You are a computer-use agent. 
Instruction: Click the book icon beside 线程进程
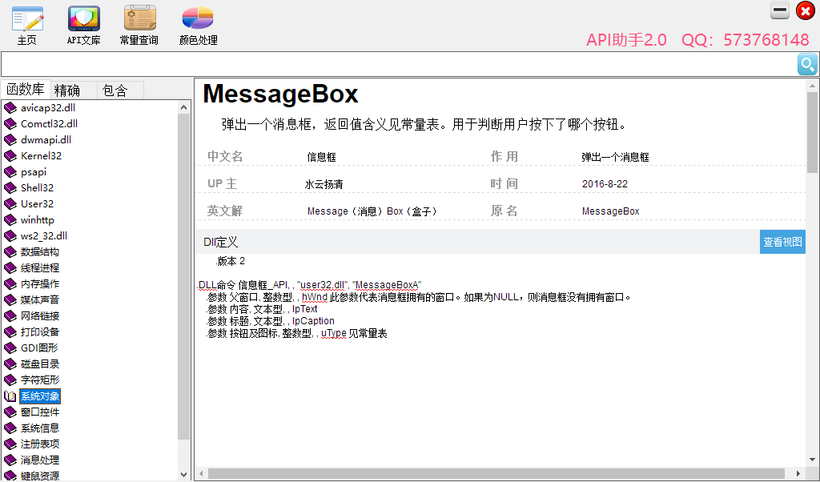point(10,268)
